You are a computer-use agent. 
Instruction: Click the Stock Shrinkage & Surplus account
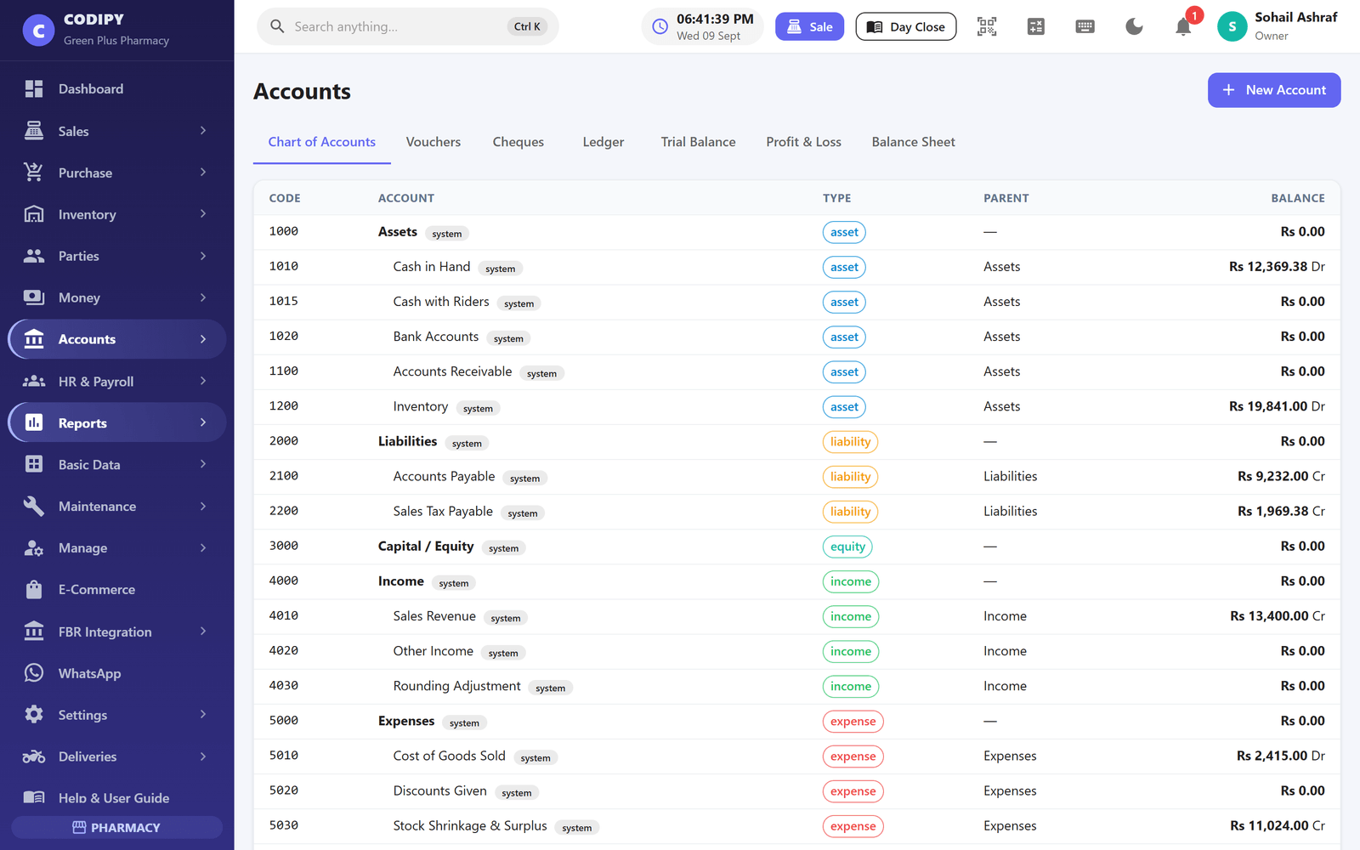pos(470,825)
